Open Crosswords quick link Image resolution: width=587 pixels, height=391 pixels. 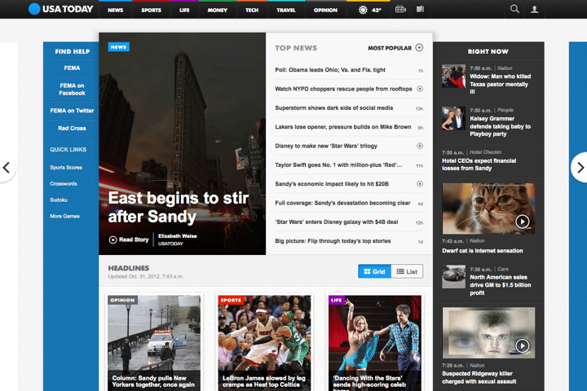point(64,184)
